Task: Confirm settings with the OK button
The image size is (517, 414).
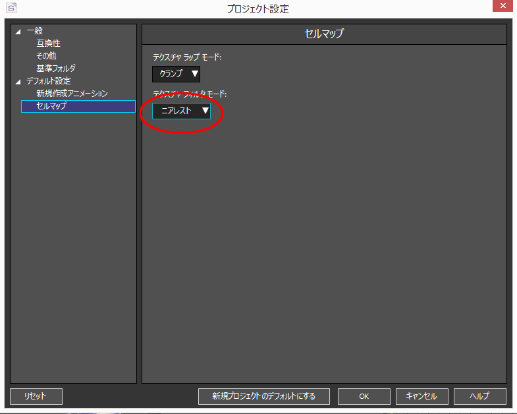Action: coord(364,396)
